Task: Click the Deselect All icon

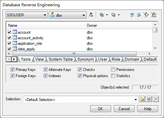Action: [113, 15]
